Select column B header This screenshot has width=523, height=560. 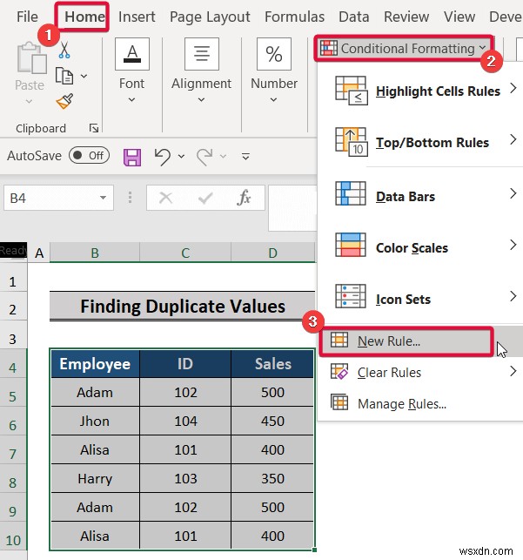coord(95,253)
